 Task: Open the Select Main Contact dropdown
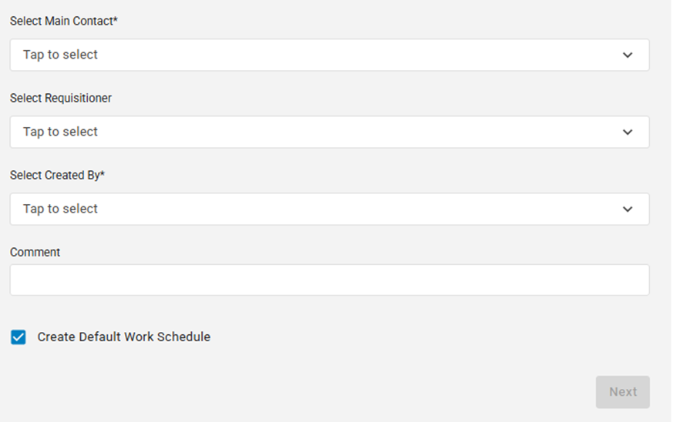tap(329, 55)
